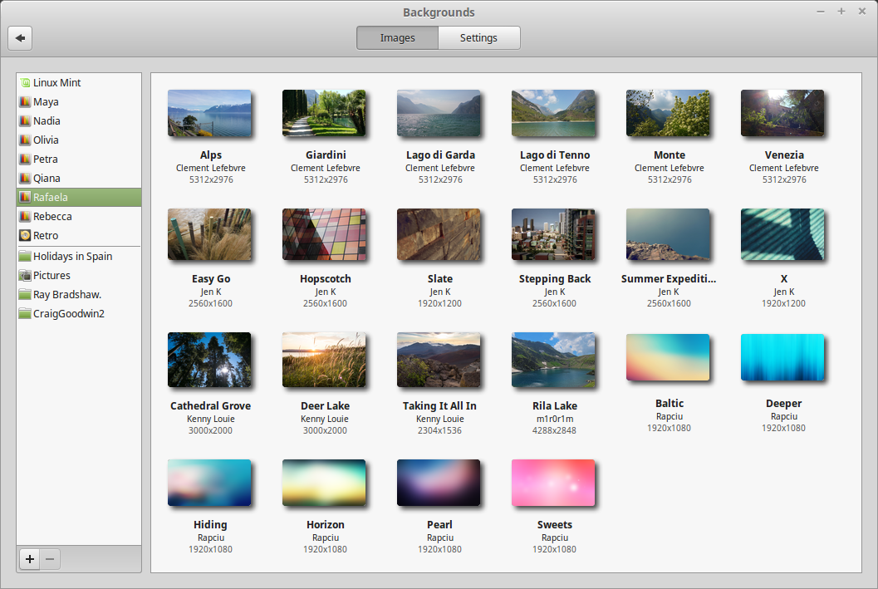Switch to the Images tab
The height and width of the screenshot is (589, 878).
398,38
